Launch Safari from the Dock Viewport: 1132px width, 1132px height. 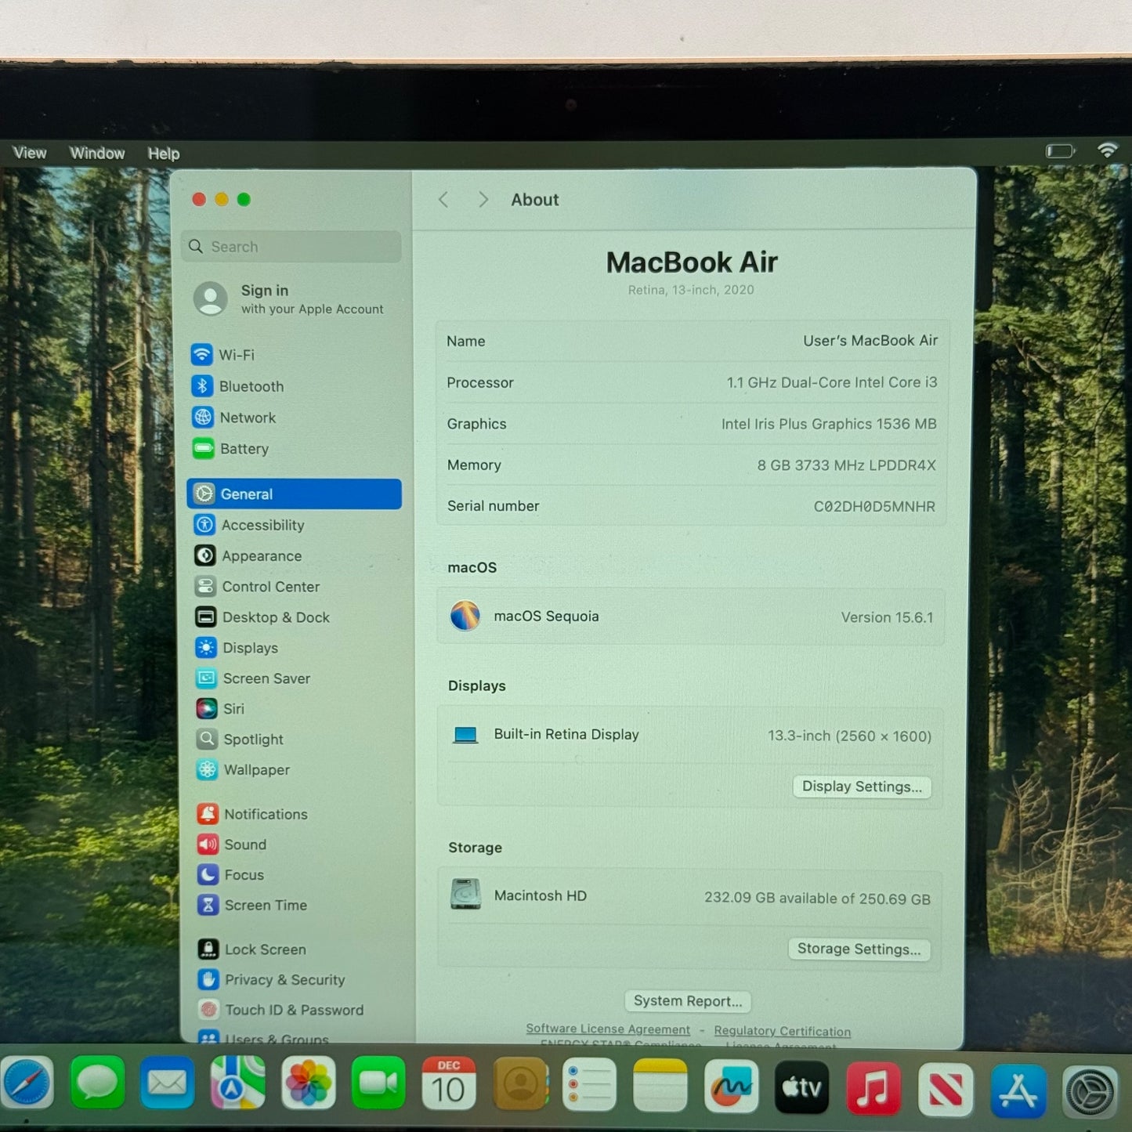[27, 1084]
